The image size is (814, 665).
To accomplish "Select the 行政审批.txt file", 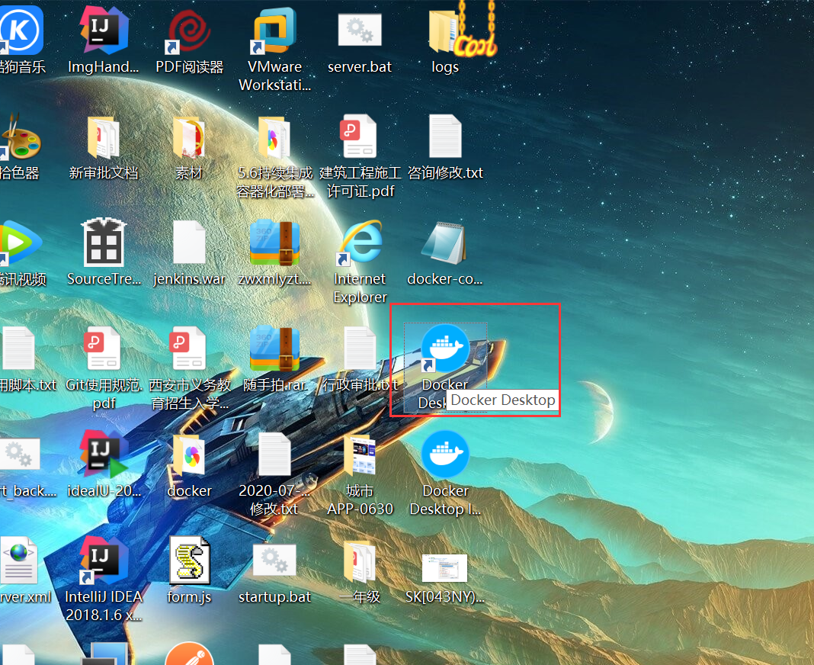I will click(360, 349).
